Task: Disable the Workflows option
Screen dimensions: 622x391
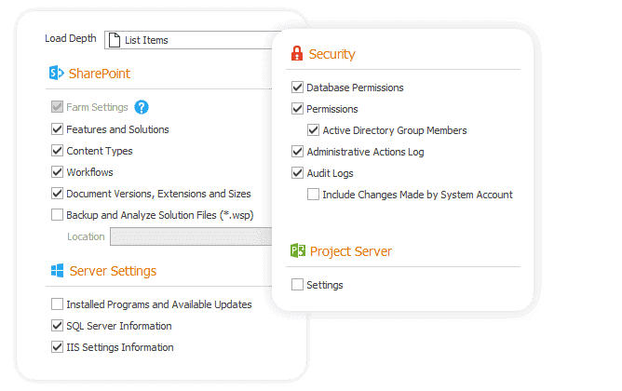Action: 57,171
